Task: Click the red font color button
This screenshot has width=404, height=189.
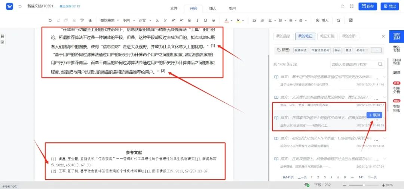Action: 226,20
